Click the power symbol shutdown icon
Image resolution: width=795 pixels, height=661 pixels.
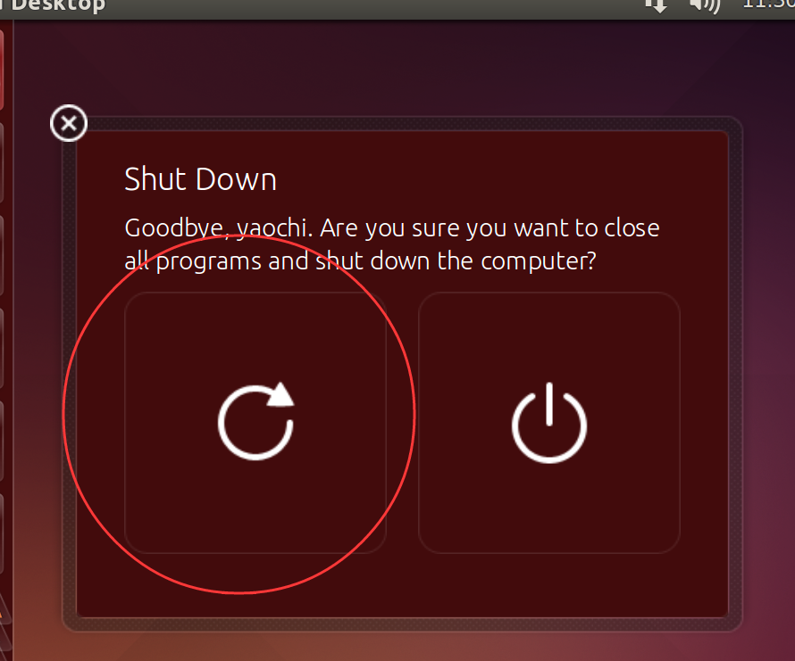549,423
